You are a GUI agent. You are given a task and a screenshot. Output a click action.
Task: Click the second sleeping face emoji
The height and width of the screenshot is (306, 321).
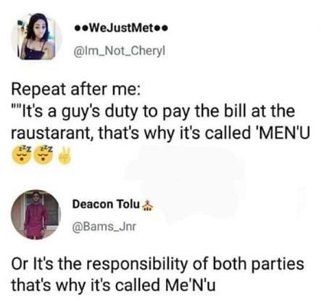coord(43,154)
